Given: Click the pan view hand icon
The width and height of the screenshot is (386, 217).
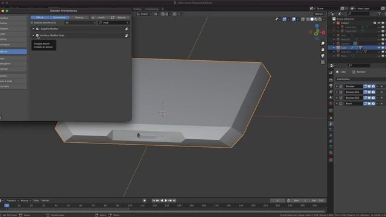Looking at the screenshot, I should (x=323, y=49).
